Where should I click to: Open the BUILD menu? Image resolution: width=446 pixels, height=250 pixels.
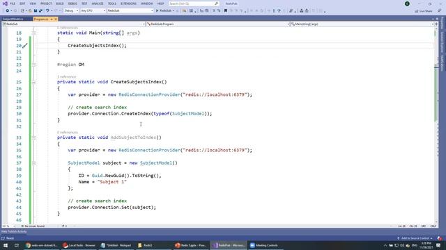[x=60, y=3]
